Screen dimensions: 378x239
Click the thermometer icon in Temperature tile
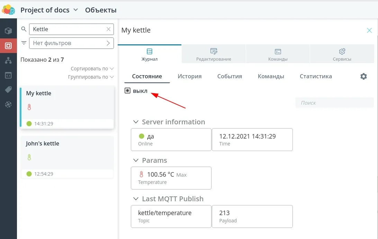pos(141,174)
